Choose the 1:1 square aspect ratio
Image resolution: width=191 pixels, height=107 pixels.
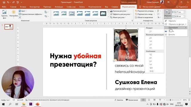(155, 31)
